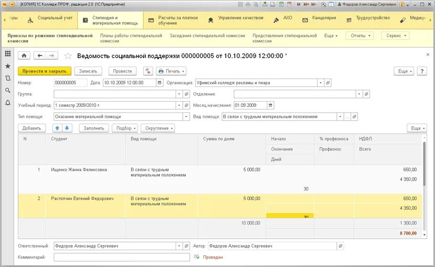Click the Заполнить button

pos(94,128)
